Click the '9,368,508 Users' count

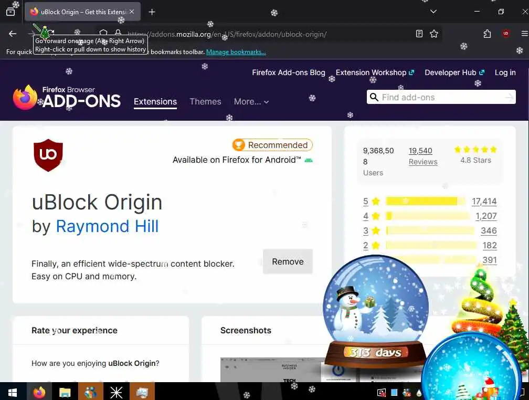click(x=378, y=161)
